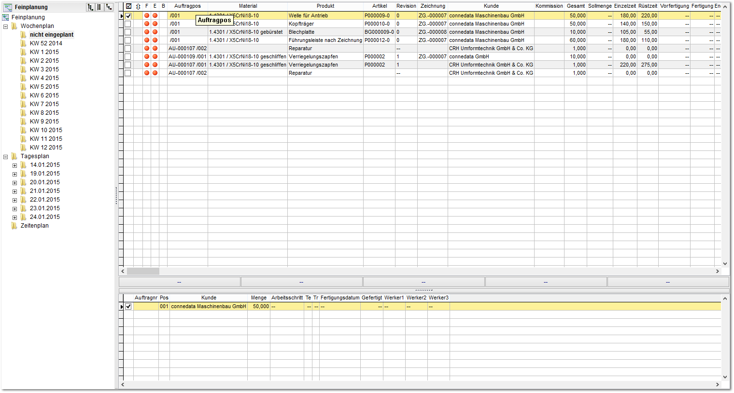
Task: Expand the 24.01.2015 day node
Action: click(14, 217)
